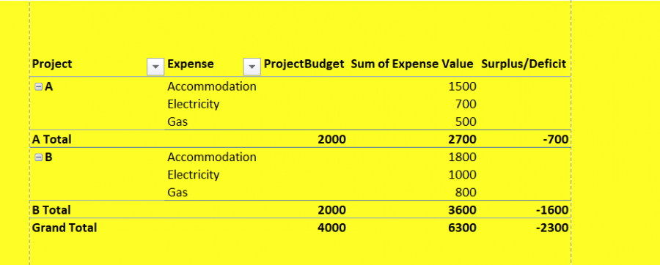The width and height of the screenshot is (660, 265).
Task: Select Accommodation cell under project A
Action: click(x=212, y=86)
